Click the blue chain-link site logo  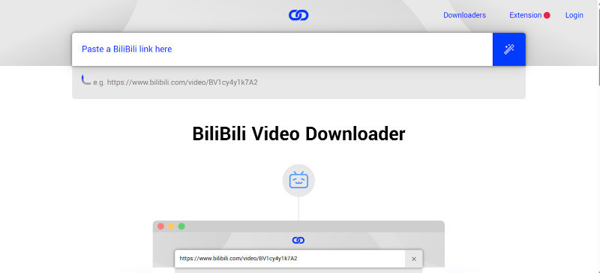pos(298,15)
